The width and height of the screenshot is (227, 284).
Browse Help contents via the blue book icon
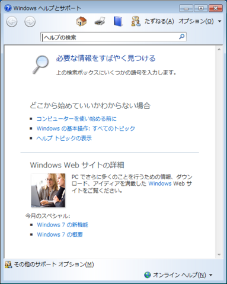pos(118,21)
